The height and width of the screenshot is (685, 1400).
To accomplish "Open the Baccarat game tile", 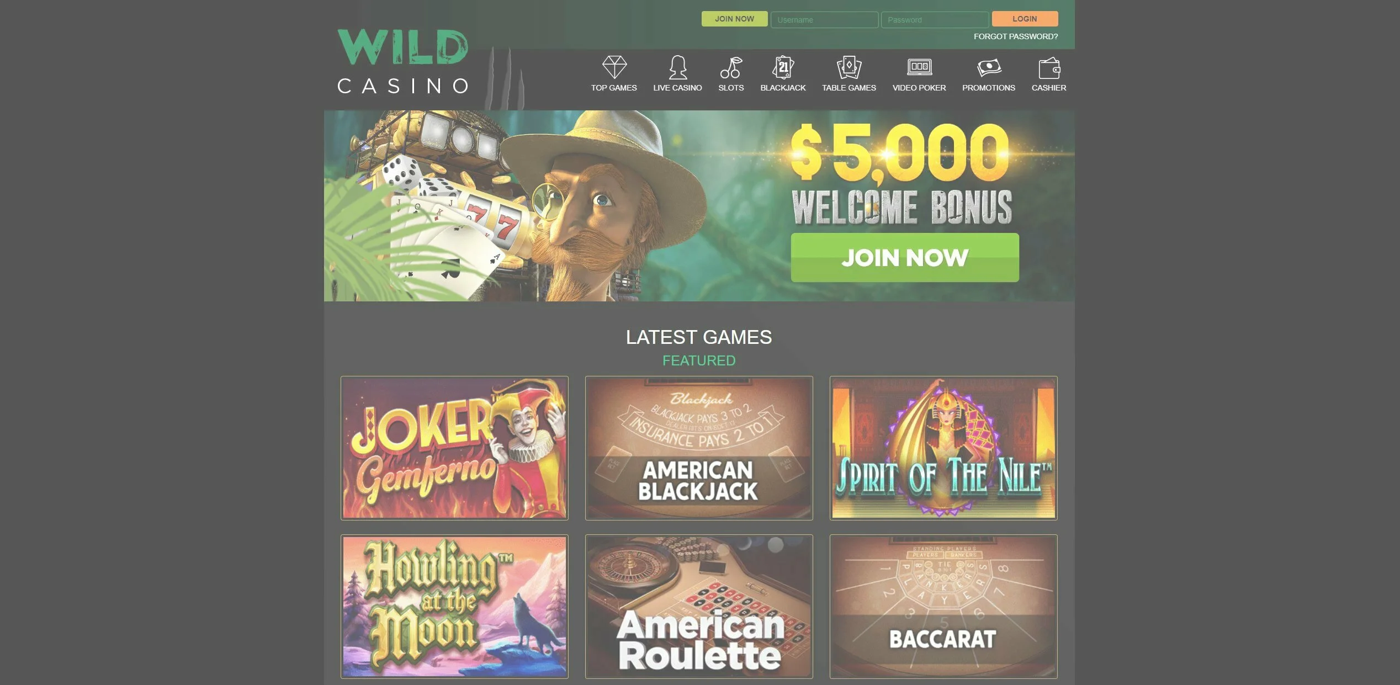I will pyautogui.click(x=943, y=606).
